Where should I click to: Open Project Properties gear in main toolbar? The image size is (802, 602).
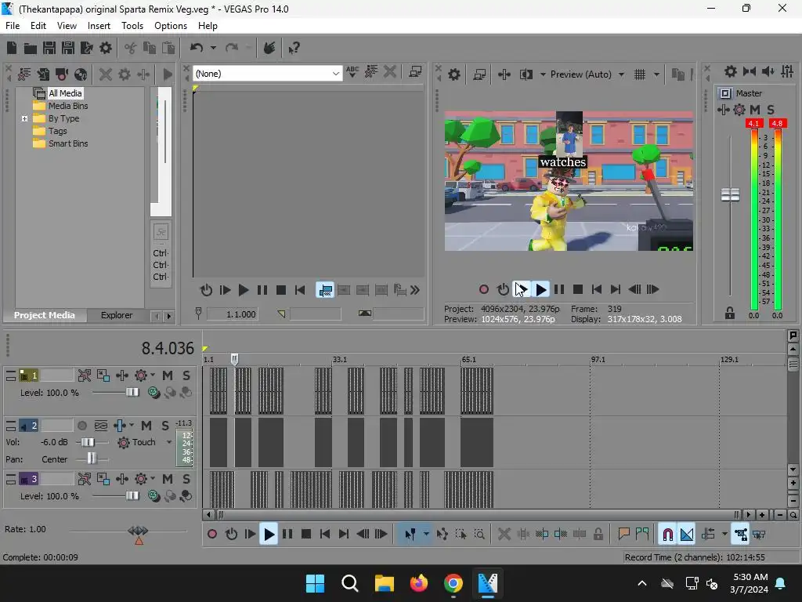point(106,48)
